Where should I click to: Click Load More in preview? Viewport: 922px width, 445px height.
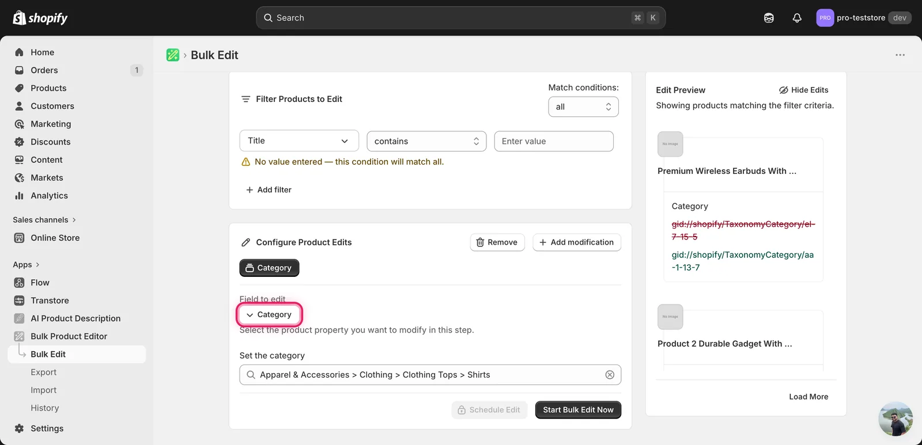point(808,397)
